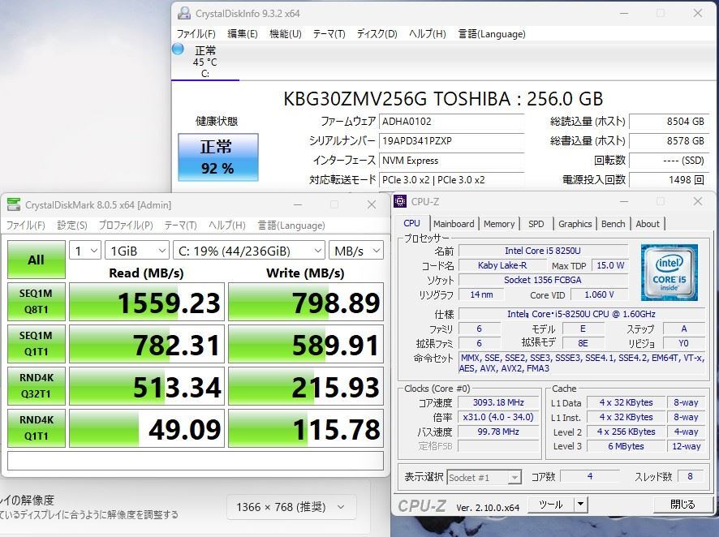Open 設定(S) menu in CrystalDiskMark
The width and height of the screenshot is (719, 537).
pyautogui.click(x=72, y=226)
